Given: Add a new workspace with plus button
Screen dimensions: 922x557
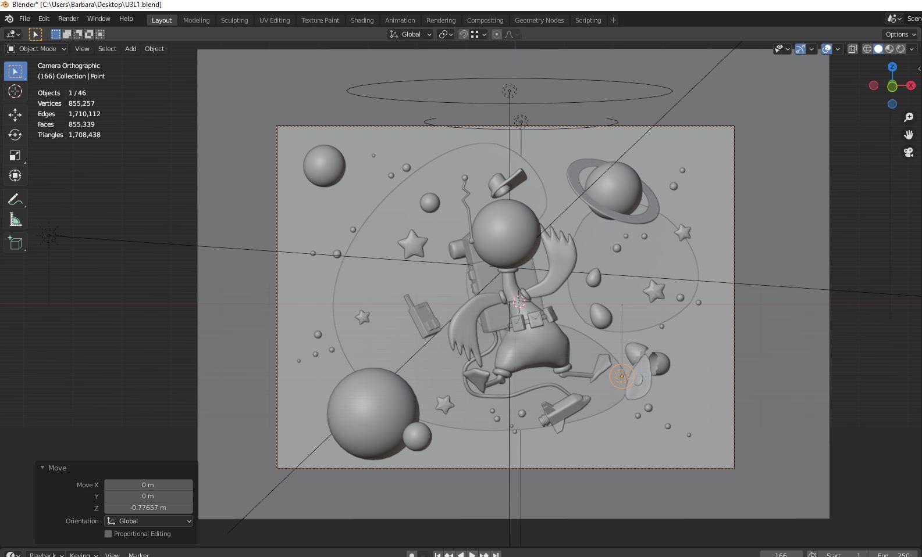Looking at the screenshot, I should coord(613,20).
